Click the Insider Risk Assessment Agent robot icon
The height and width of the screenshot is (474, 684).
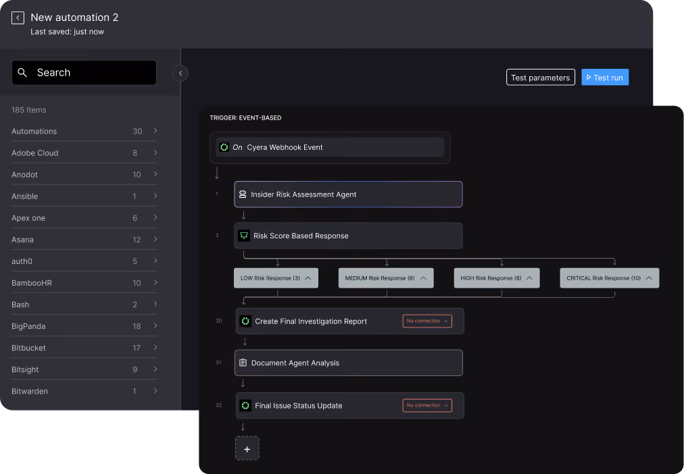(243, 194)
